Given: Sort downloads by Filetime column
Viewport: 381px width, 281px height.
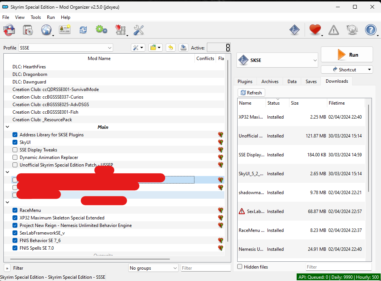Looking at the screenshot, I should 346,103.
